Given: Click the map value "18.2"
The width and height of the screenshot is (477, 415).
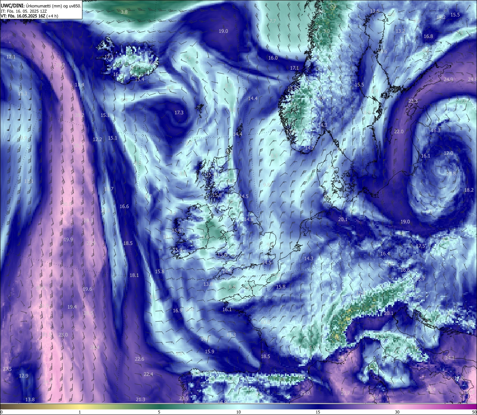Looking at the screenshot, I should tap(469, 190).
